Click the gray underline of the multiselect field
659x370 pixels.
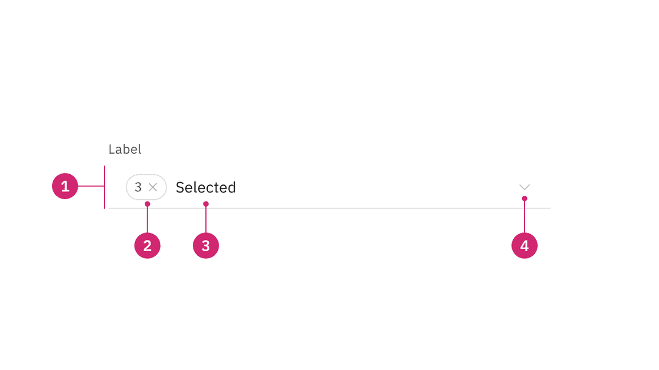coord(343,208)
